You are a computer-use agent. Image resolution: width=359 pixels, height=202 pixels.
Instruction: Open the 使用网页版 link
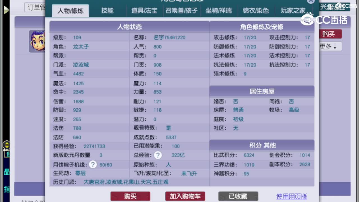point(292,197)
